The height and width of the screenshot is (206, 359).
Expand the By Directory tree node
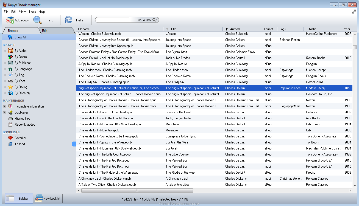coord(4,93)
